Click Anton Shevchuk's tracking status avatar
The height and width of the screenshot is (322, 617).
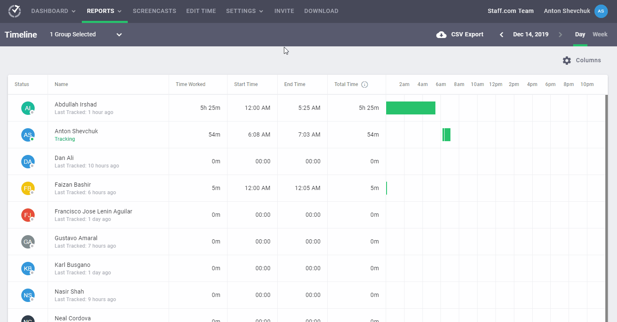pos(28,134)
